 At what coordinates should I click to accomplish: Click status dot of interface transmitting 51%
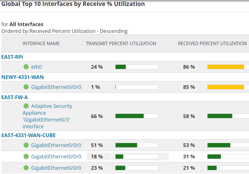26,145
